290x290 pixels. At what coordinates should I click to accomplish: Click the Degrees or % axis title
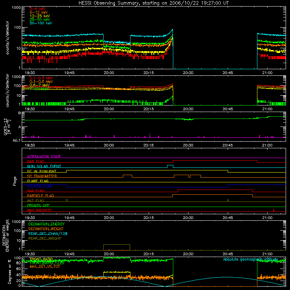click(x=9, y=272)
